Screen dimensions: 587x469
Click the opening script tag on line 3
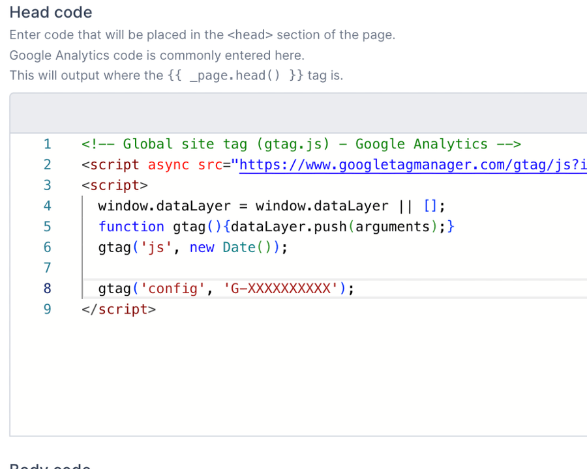click(x=114, y=185)
